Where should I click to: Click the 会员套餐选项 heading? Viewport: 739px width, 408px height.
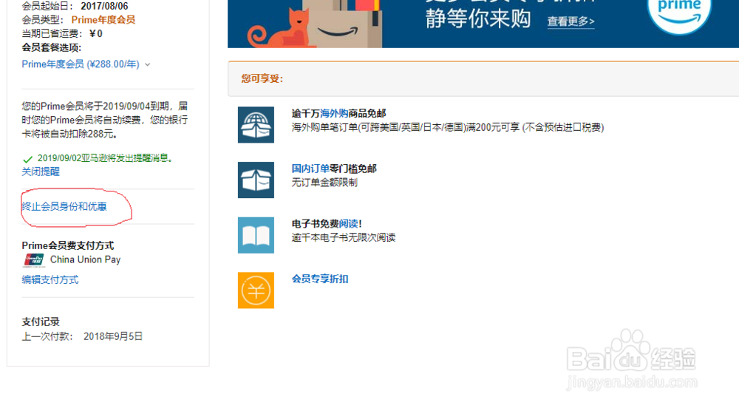click(52, 47)
